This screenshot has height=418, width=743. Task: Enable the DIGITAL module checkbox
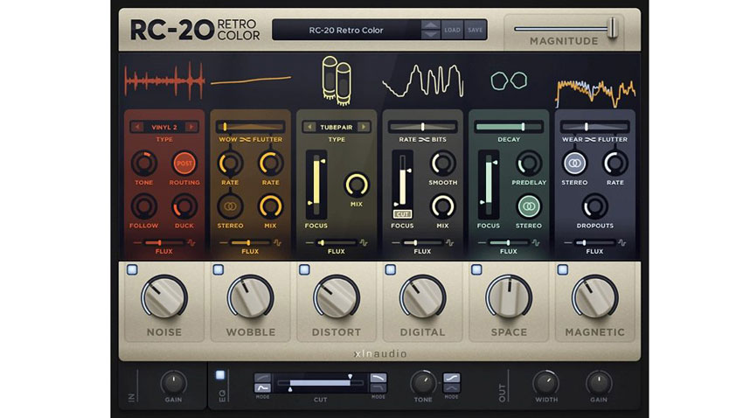391,269
